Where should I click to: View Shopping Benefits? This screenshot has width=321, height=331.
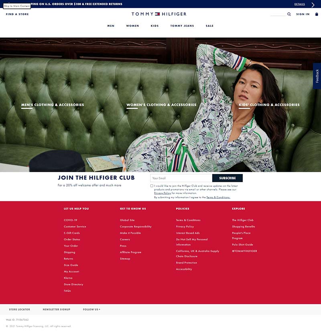point(243,227)
